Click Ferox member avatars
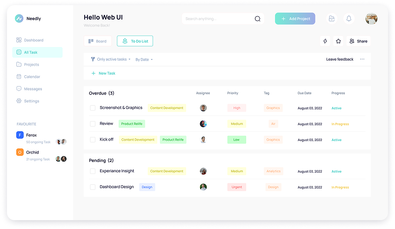This screenshot has height=229, width=395. [61, 141]
